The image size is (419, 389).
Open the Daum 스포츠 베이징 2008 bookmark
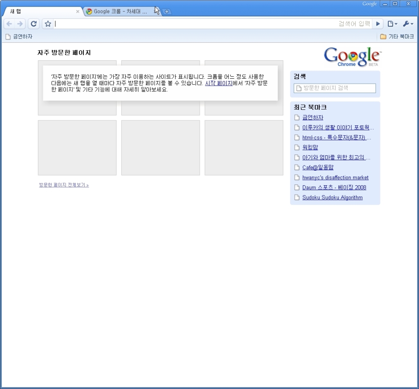(x=334, y=187)
